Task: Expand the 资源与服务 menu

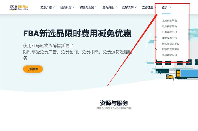Action: (88, 7)
